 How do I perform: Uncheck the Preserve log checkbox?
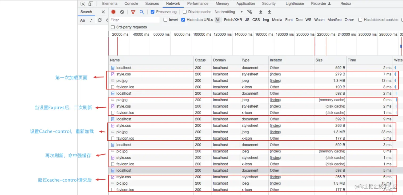coord(152,12)
